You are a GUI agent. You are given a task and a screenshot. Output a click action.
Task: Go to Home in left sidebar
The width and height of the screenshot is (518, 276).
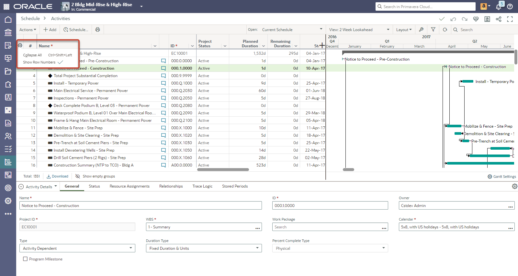coord(8,19)
